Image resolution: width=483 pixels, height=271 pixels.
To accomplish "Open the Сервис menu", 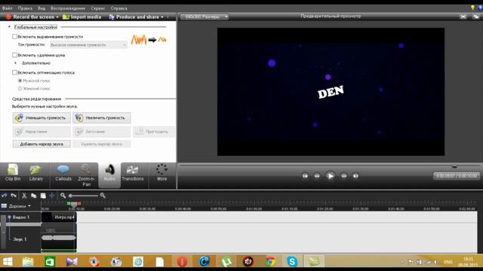I will (x=97, y=8).
